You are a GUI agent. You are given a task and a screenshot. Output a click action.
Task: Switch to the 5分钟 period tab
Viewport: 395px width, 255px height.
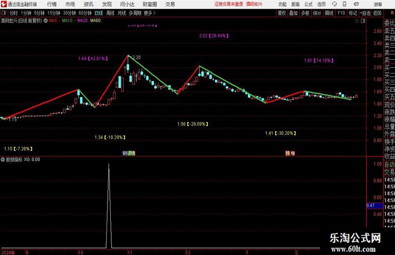(39, 13)
